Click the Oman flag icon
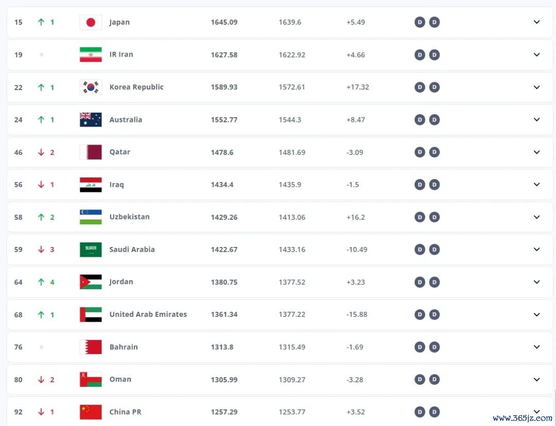 [x=91, y=379]
